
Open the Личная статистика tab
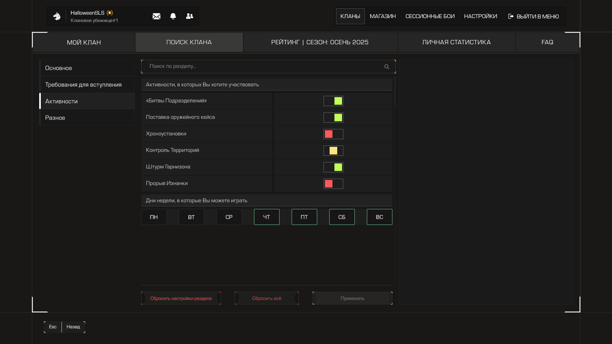(456, 42)
